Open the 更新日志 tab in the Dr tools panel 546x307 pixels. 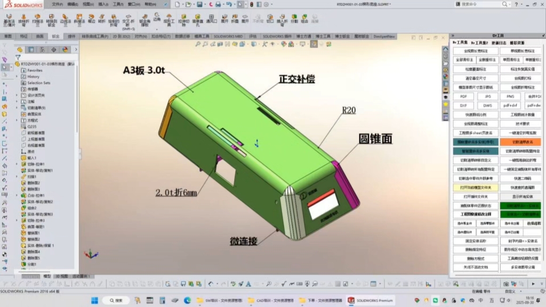click(x=499, y=43)
